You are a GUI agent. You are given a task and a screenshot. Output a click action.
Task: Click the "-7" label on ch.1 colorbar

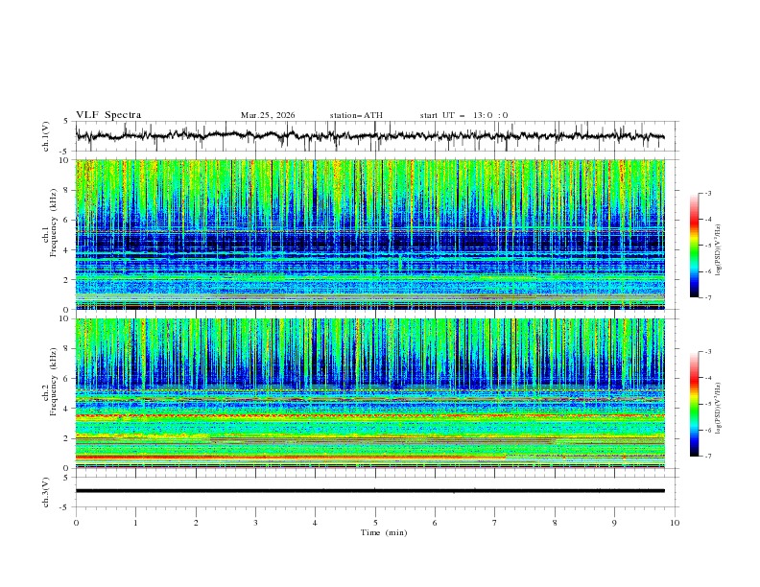pos(708,297)
